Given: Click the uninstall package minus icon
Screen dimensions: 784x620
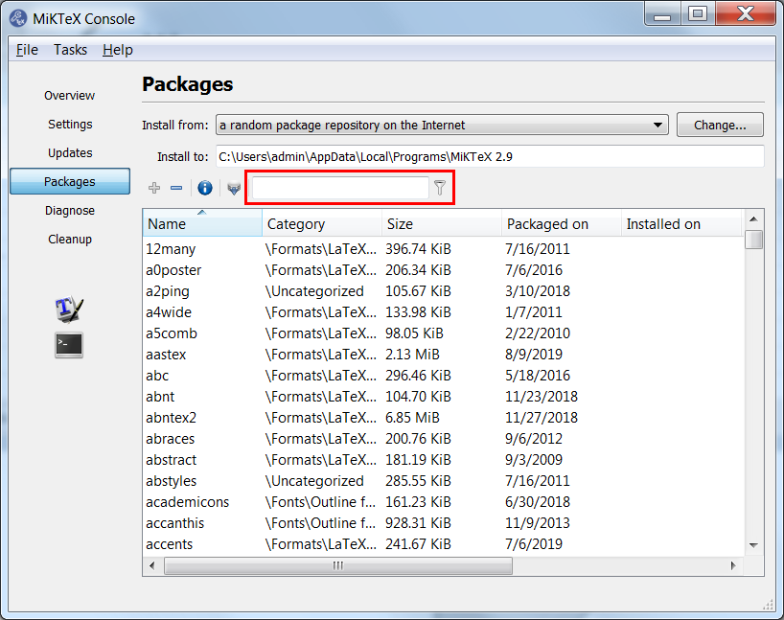Looking at the screenshot, I should [x=176, y=188].
